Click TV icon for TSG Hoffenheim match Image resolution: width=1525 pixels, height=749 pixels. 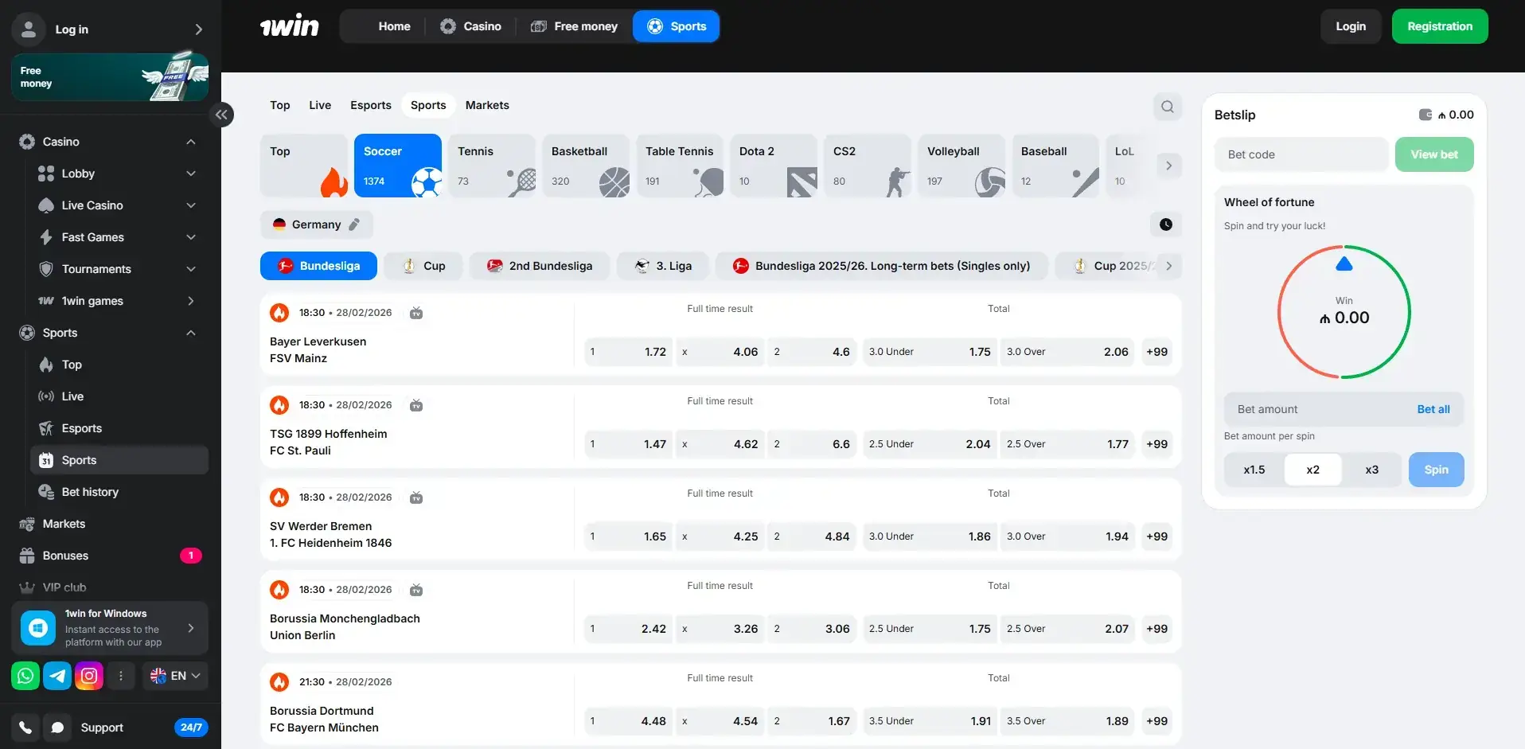(x=415, y=405)
